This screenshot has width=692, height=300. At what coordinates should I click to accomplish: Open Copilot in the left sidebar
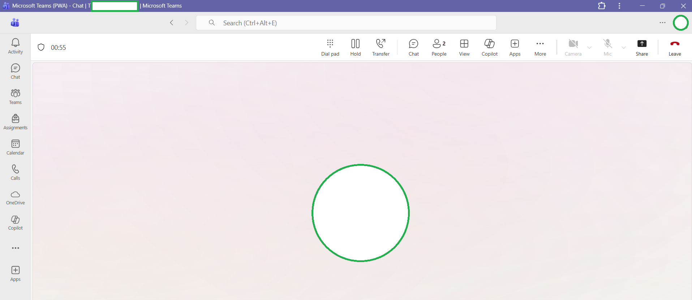point(15,223)
